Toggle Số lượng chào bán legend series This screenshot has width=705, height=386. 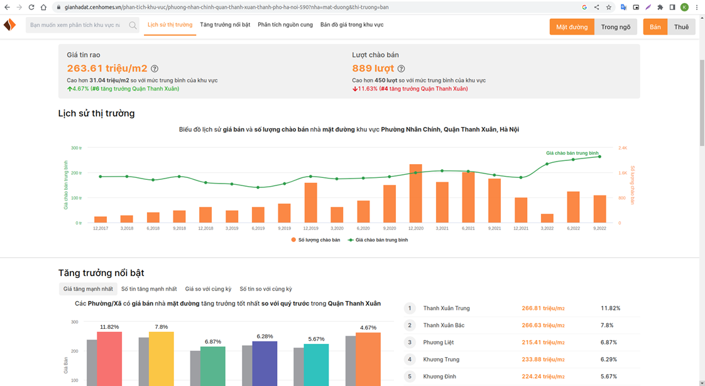[315, 240]
